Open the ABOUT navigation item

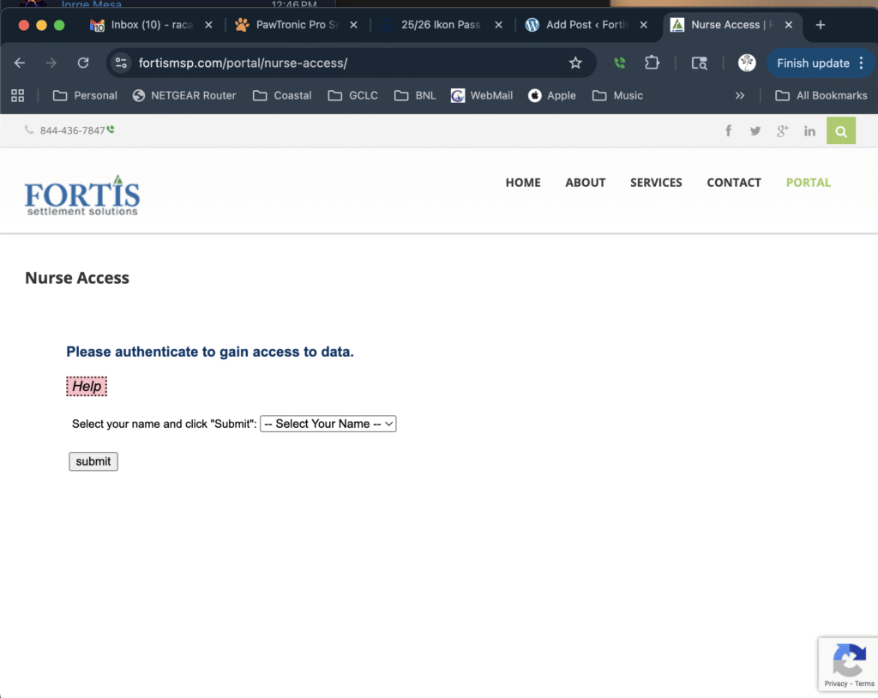point(585,183)
